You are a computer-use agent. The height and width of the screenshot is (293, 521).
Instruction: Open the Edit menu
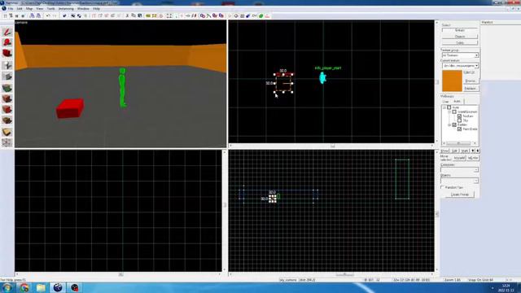pyautogui.click(x=20, y=9)
